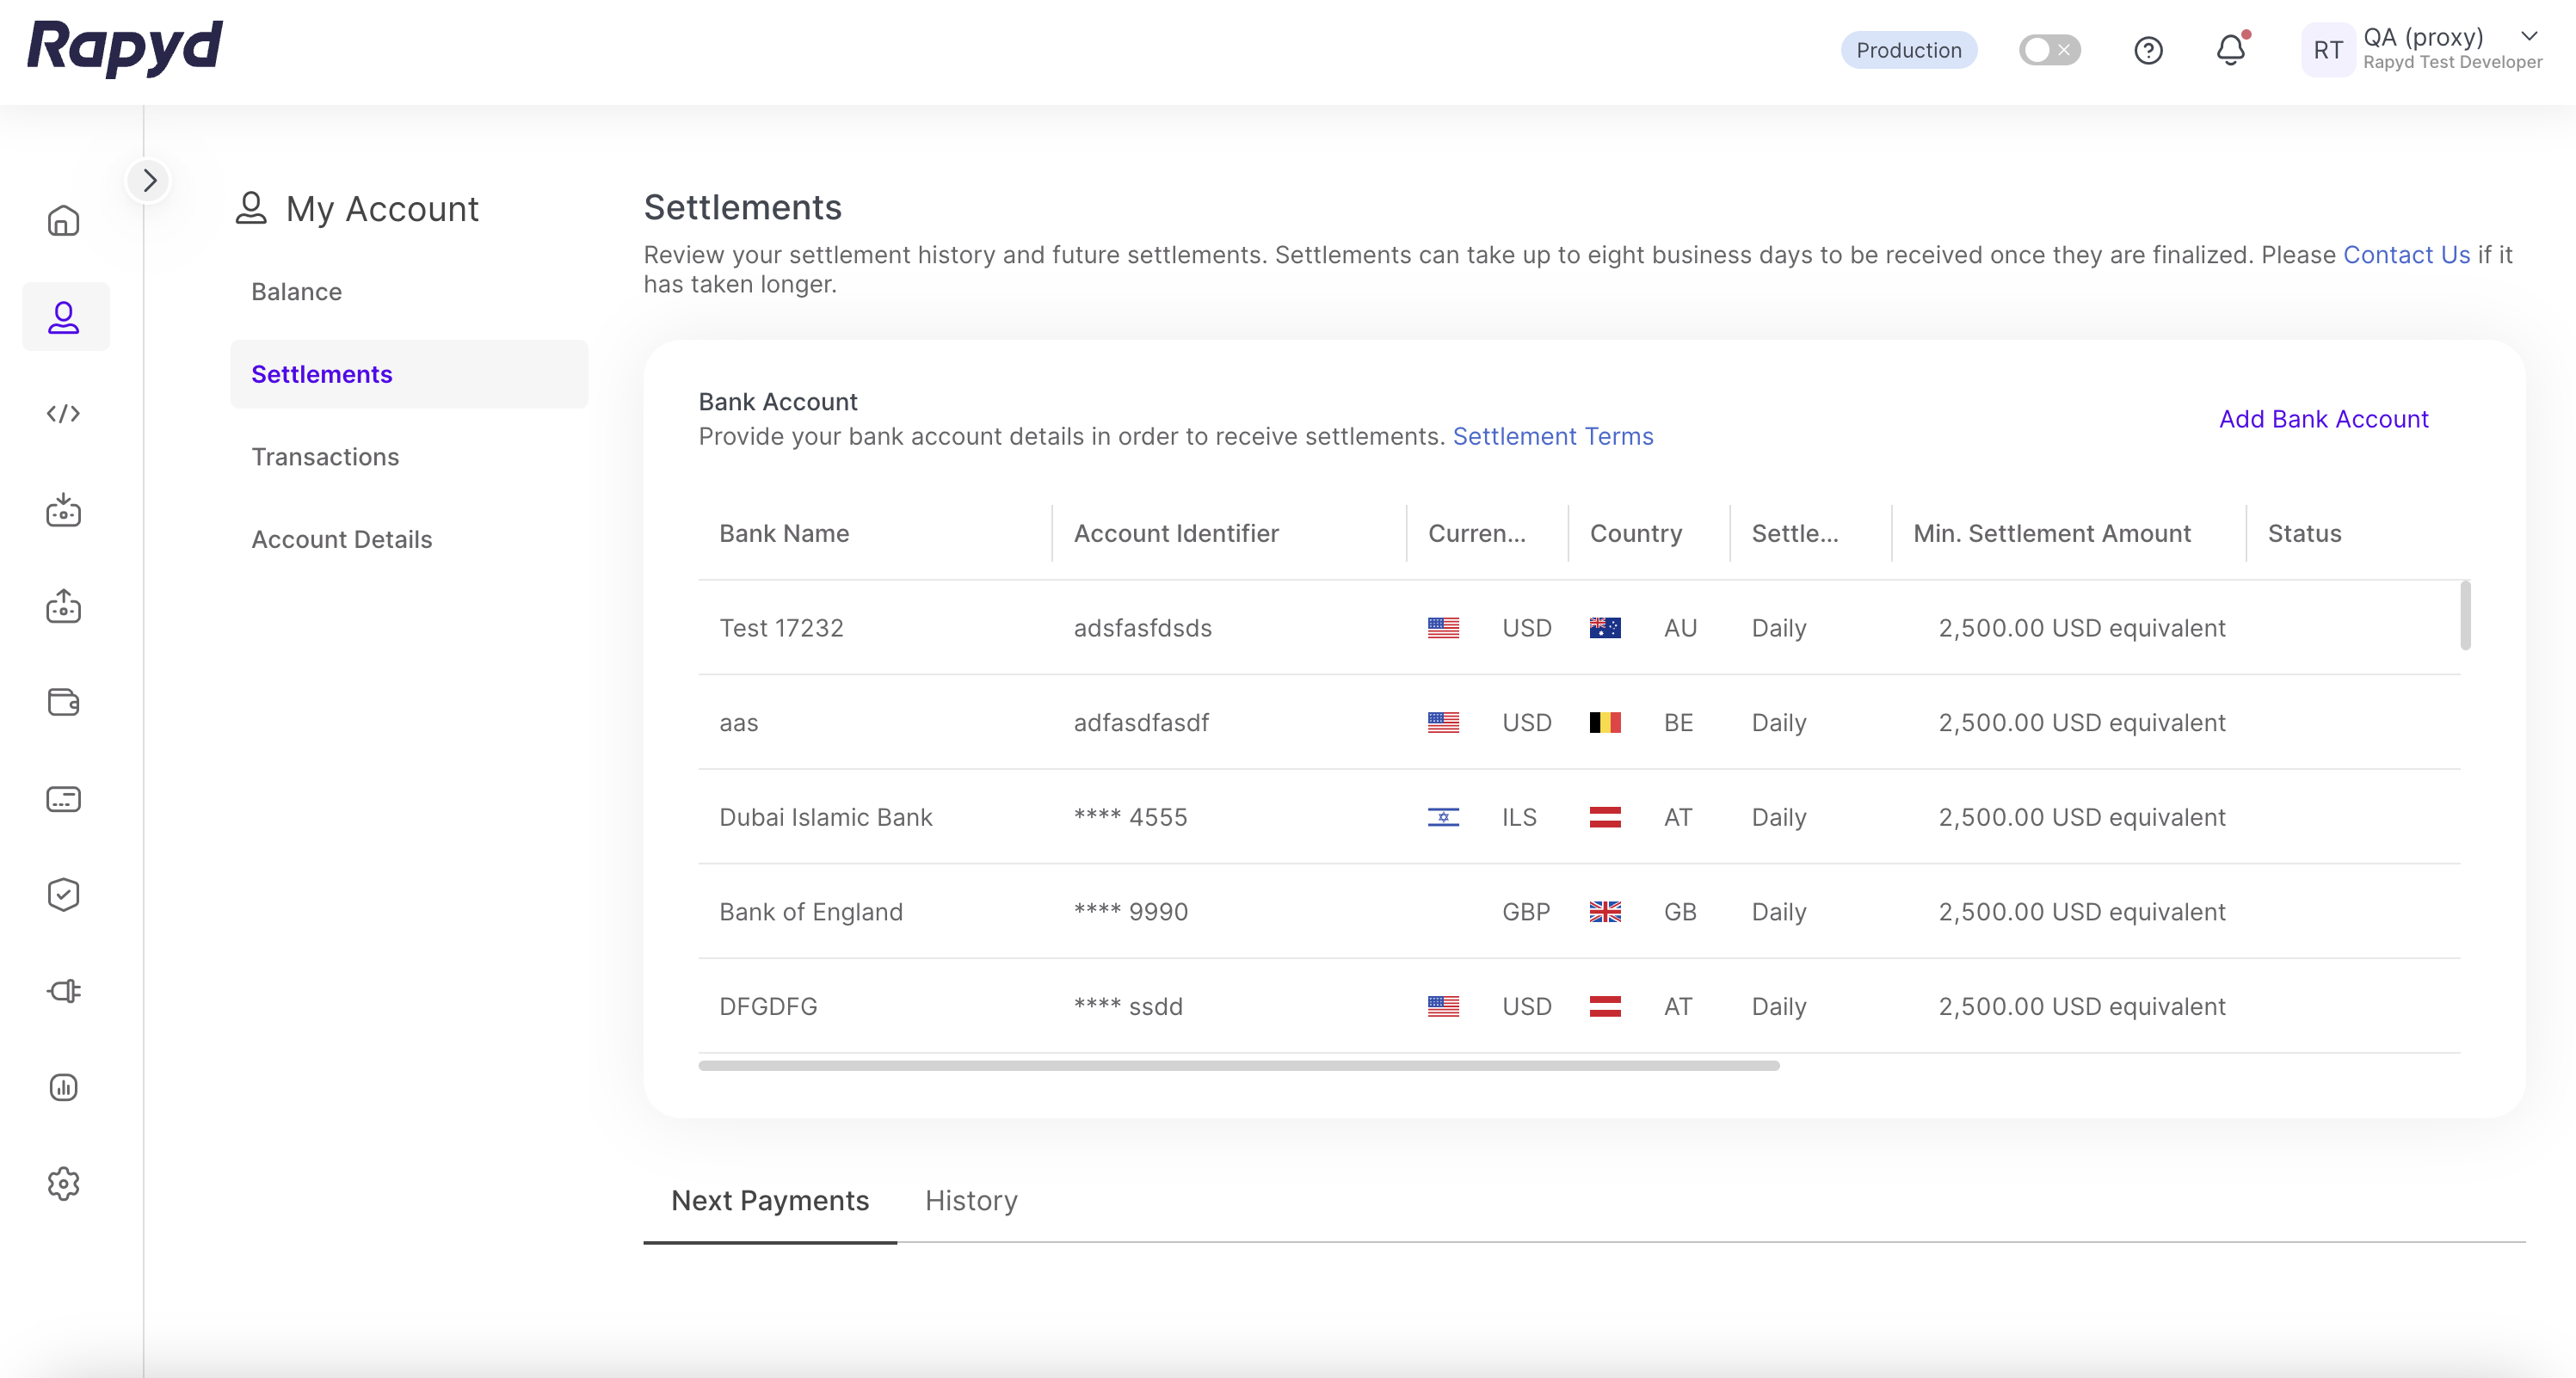Select the 'Dubai Islamic Bank' cell
This screenshot has height=1378, width=2576.
pyautogui.click(x=825, y=817)
